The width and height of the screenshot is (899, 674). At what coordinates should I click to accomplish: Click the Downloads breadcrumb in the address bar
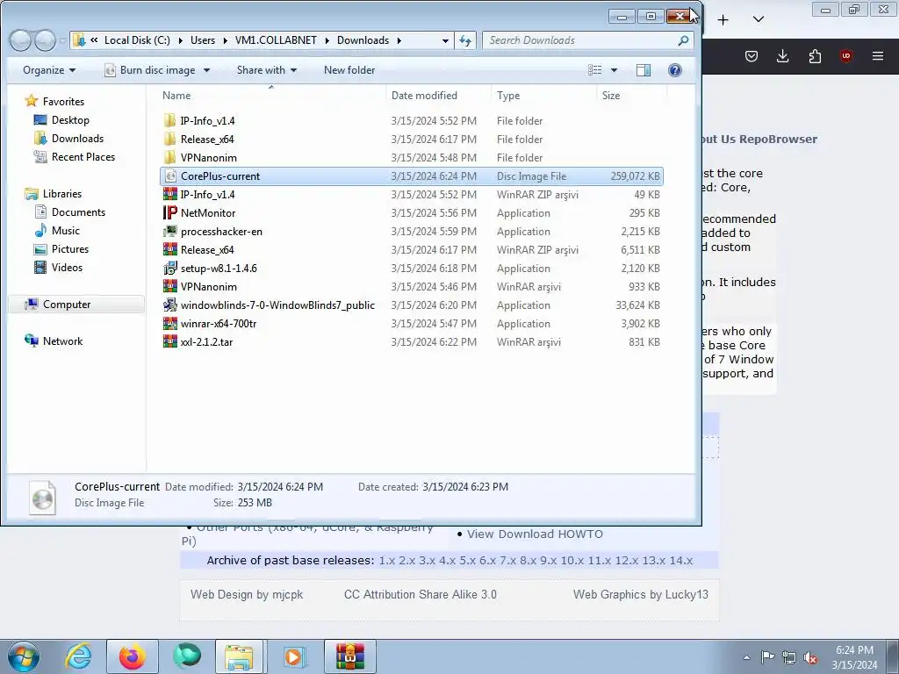click(363, 40)
